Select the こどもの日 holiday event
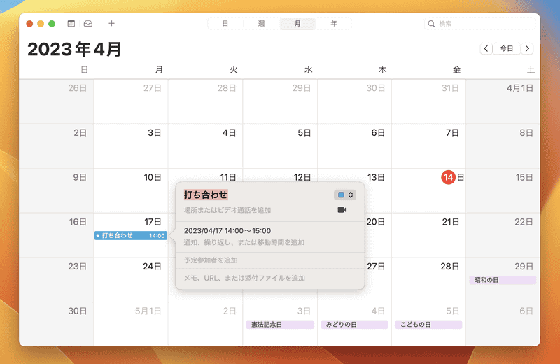The height and width of the screenshot is (364, 560). coord(428,325)
